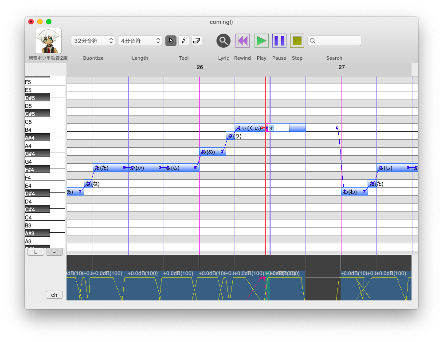Viewport: 443px width, 342px height.
Task: Close the coming() window
Action: pos(31,22)
